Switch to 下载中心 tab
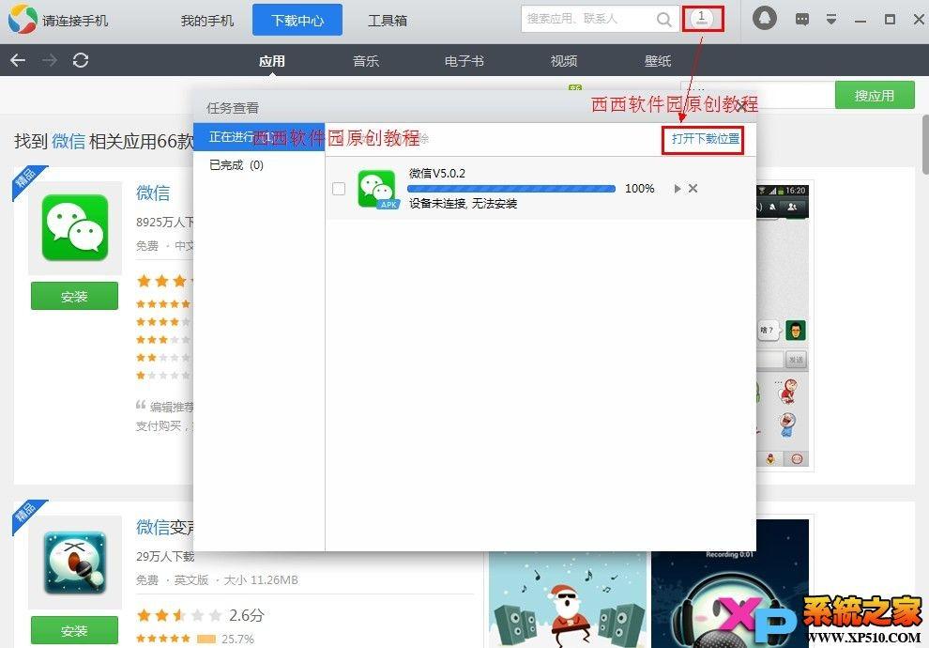929x648 pixels. (x=297, y=20)
